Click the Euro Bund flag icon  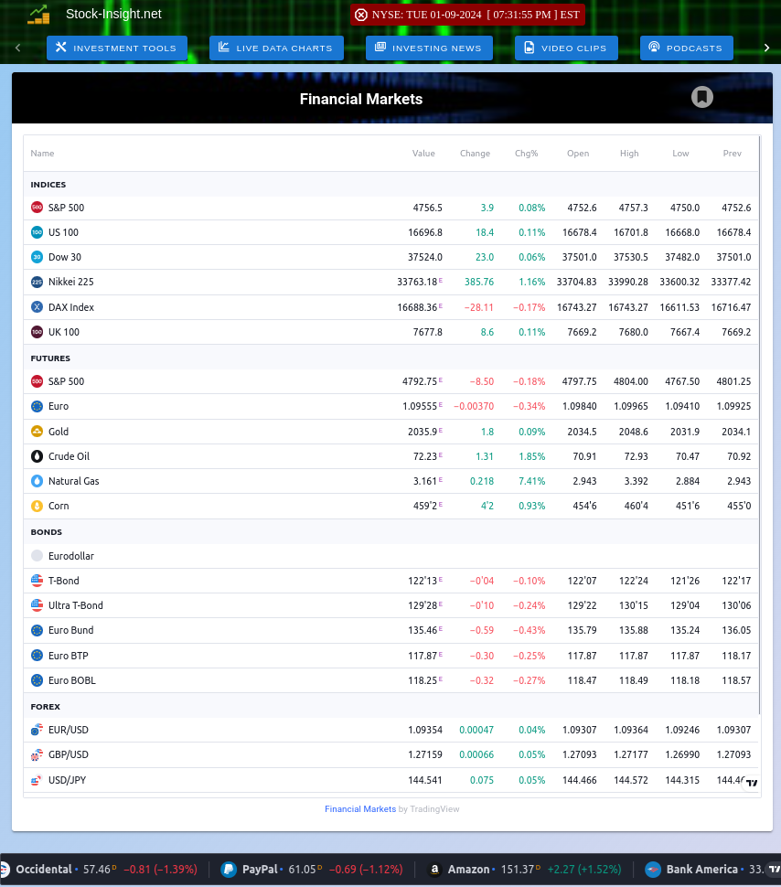pyautogui.click(x=37, y=630)
